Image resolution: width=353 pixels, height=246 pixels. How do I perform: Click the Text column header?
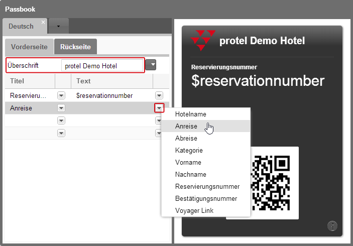pos(112,81)
